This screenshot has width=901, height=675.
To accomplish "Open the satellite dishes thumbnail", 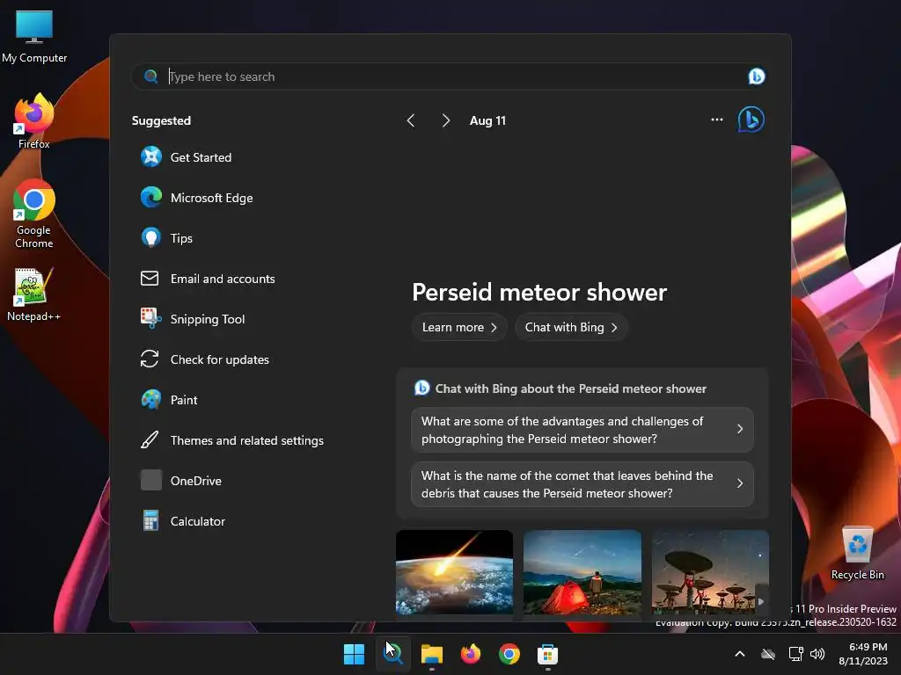I will pos(710,572).
